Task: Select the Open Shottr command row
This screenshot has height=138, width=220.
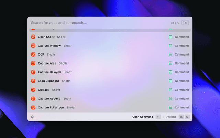Action: (103, 37)
